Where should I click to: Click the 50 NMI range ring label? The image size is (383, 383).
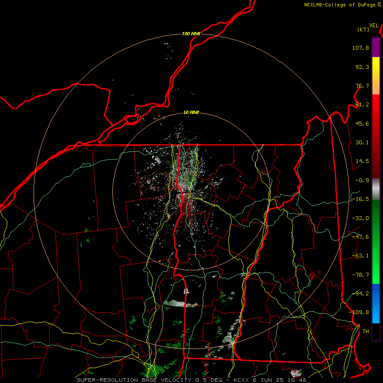[x=191, y=113]
